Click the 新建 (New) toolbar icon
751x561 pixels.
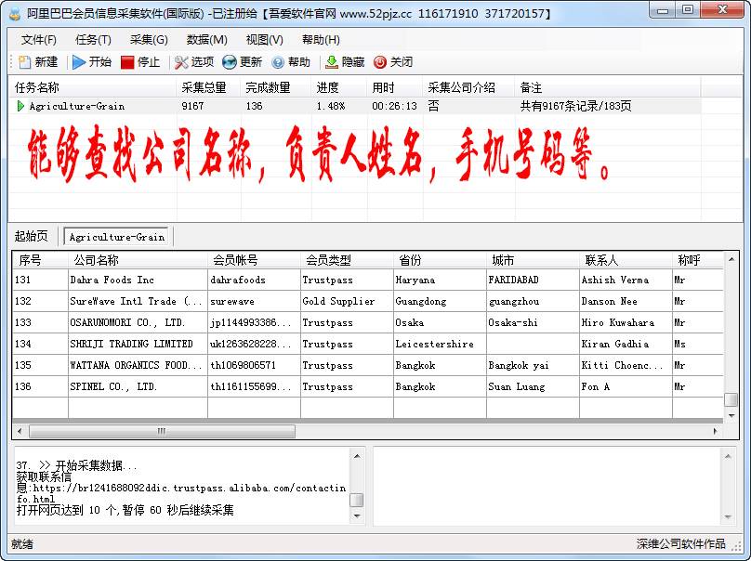pyautogui.click(x=24, y=62)
